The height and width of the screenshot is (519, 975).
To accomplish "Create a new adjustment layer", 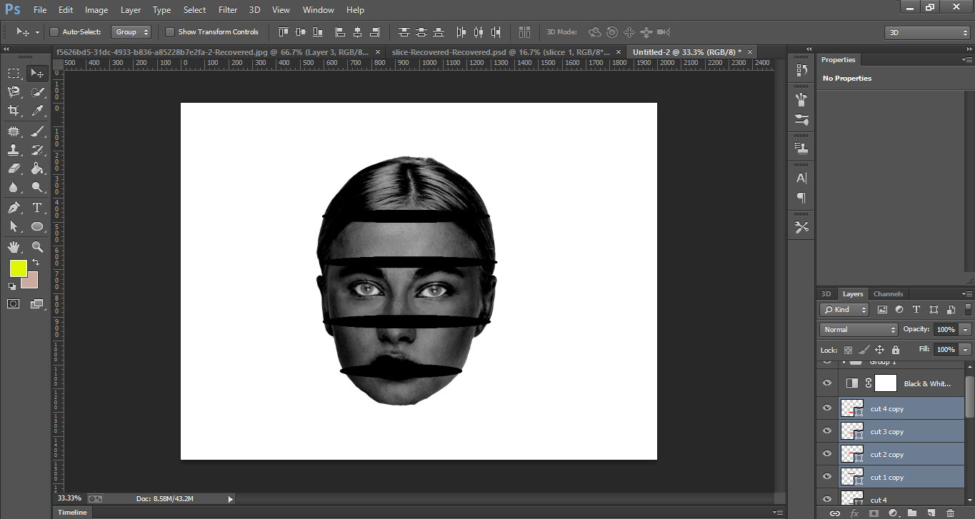I will pyautogui.click(x=892, y=513).
